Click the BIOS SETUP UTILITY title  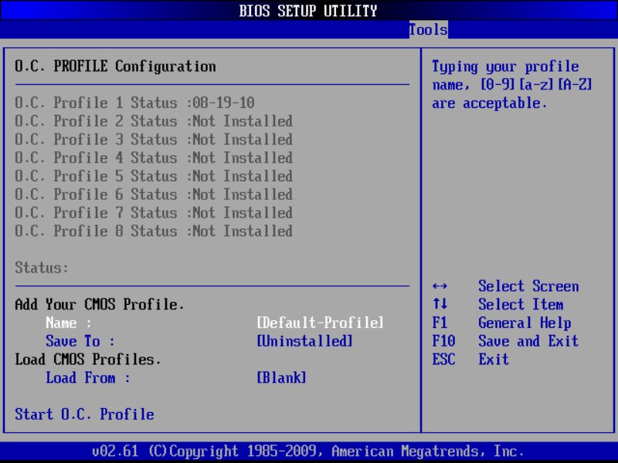[x=308, y=11]
